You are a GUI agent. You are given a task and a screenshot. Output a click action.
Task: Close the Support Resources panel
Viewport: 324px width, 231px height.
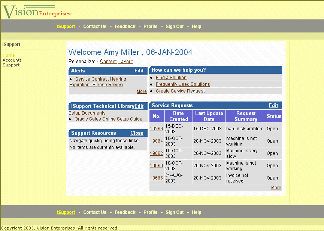click(137, 133)
